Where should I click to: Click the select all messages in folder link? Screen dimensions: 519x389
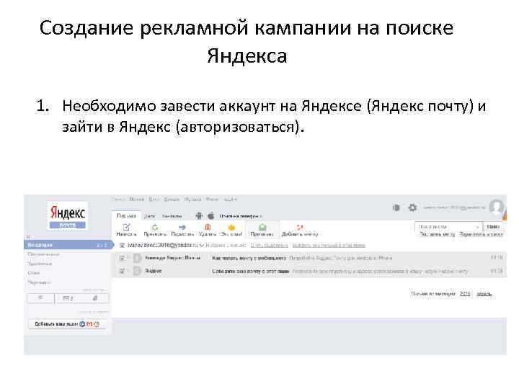tap(329, 246)
